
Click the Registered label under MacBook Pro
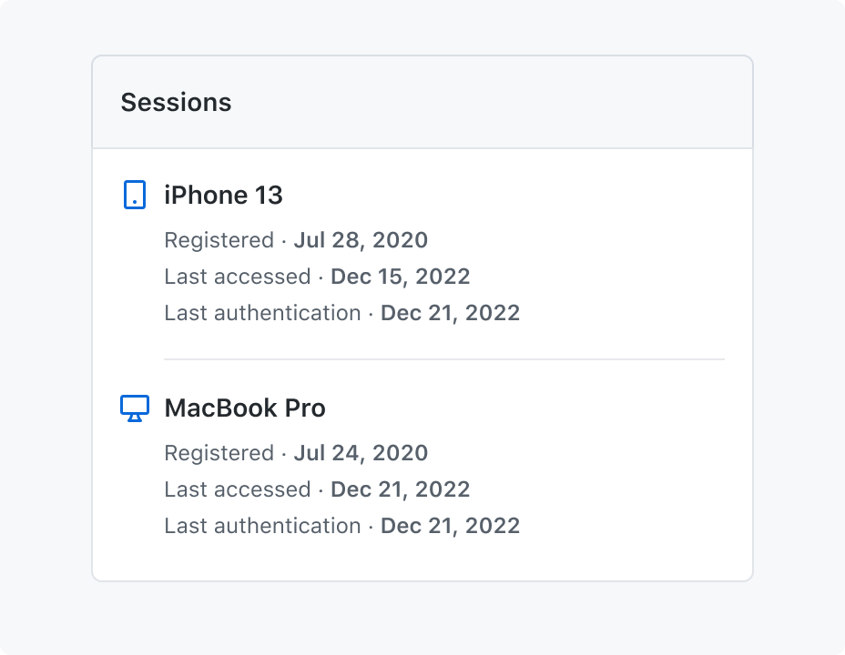[x=219, y=453]
